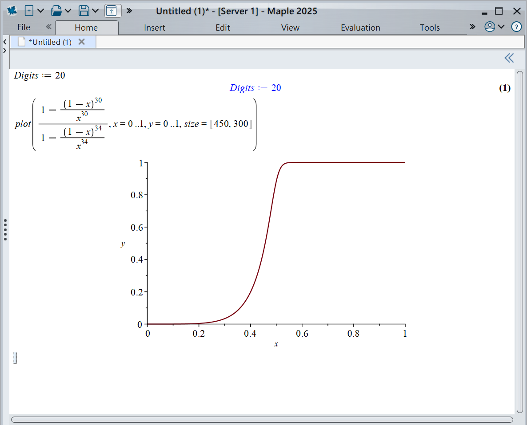Screen dimensions: 527x425
Task: Show more ribbon tabs with the overflow chevron
Action: tap(472, 27)
